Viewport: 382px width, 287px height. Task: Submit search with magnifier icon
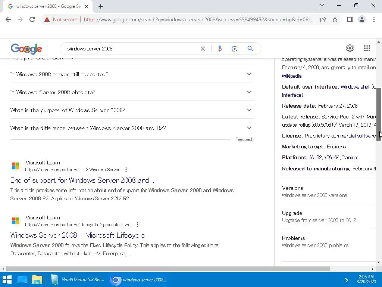pos(250,49)
